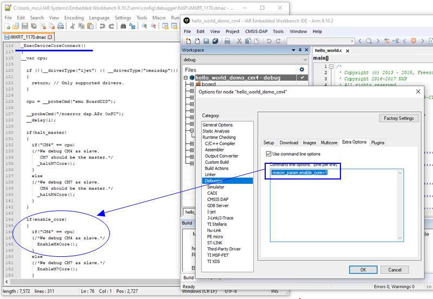The height and width of the screenshot is (299, 433).
Task: Click orange Toggle Bookmark icon in IAR toolbar
Action: pos(414,41)
